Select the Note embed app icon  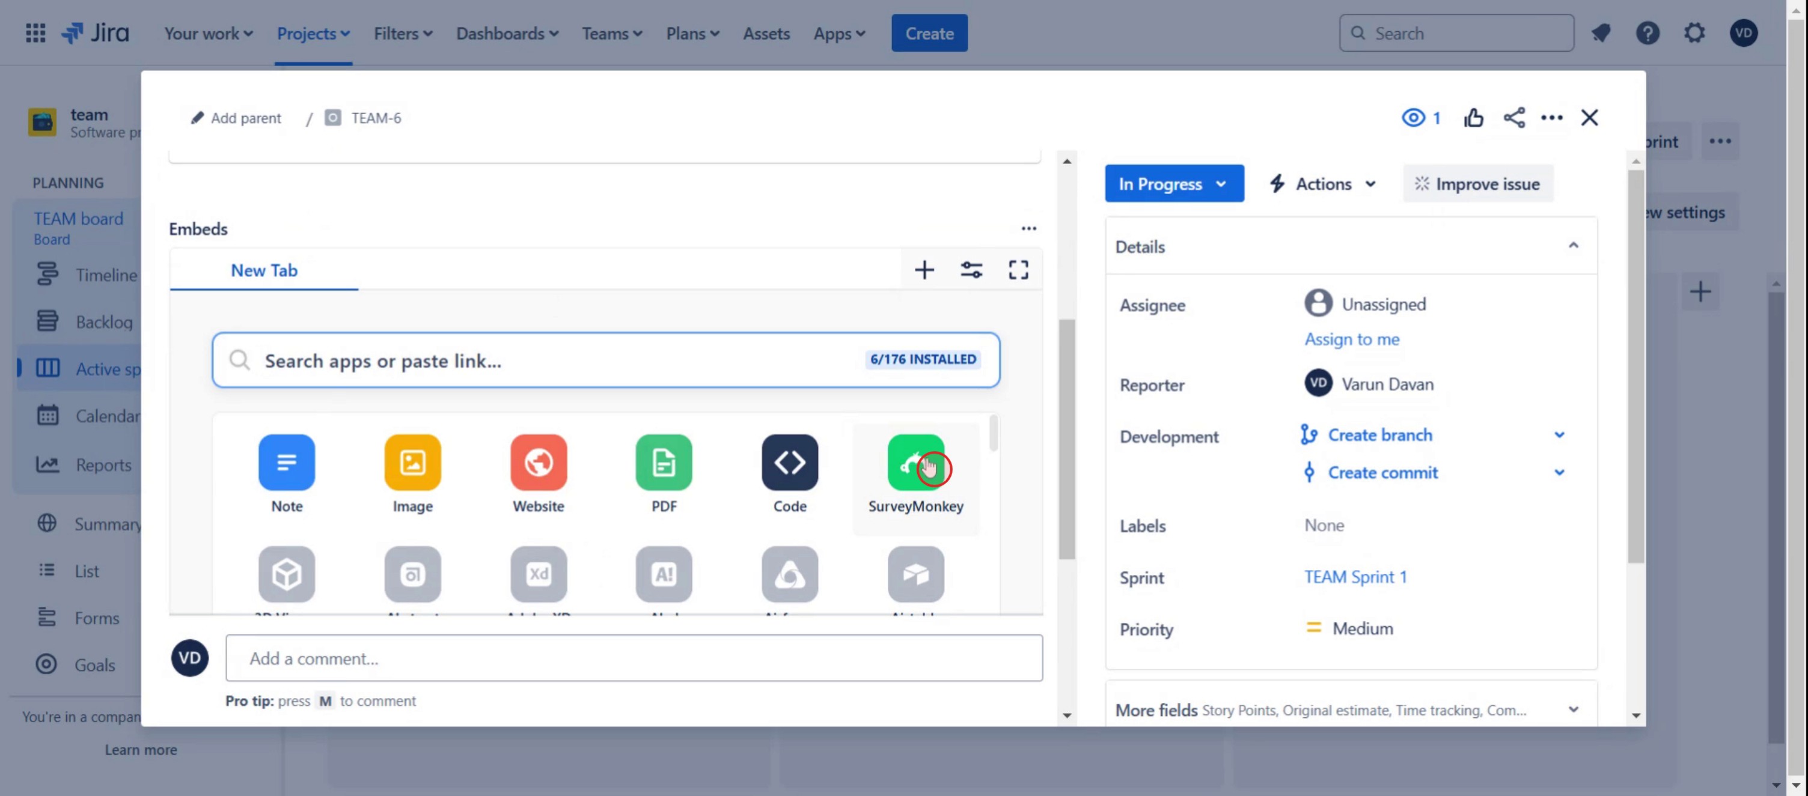286,462
